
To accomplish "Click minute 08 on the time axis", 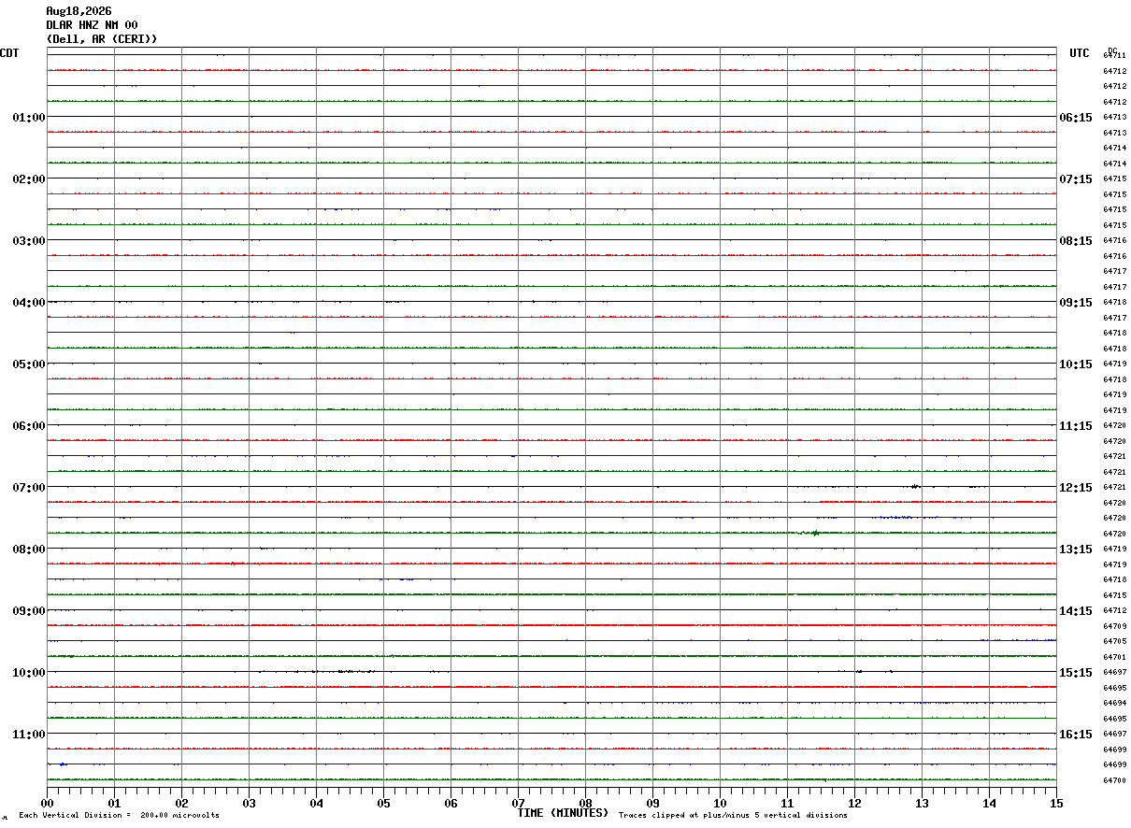I will coord(585,803).
